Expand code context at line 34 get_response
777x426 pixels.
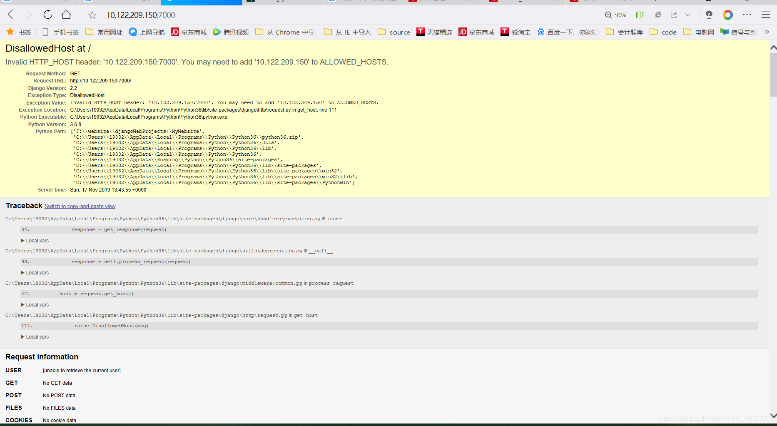[389, 230]
